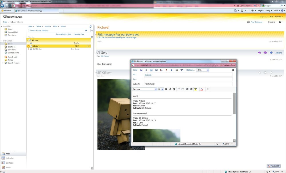The height and width of the screenshot is (173, 286).
Task: Apply underline formatting in the reply editor
Action: click(174, 89)
